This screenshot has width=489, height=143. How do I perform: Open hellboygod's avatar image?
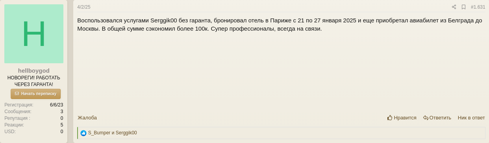[34, 34]
